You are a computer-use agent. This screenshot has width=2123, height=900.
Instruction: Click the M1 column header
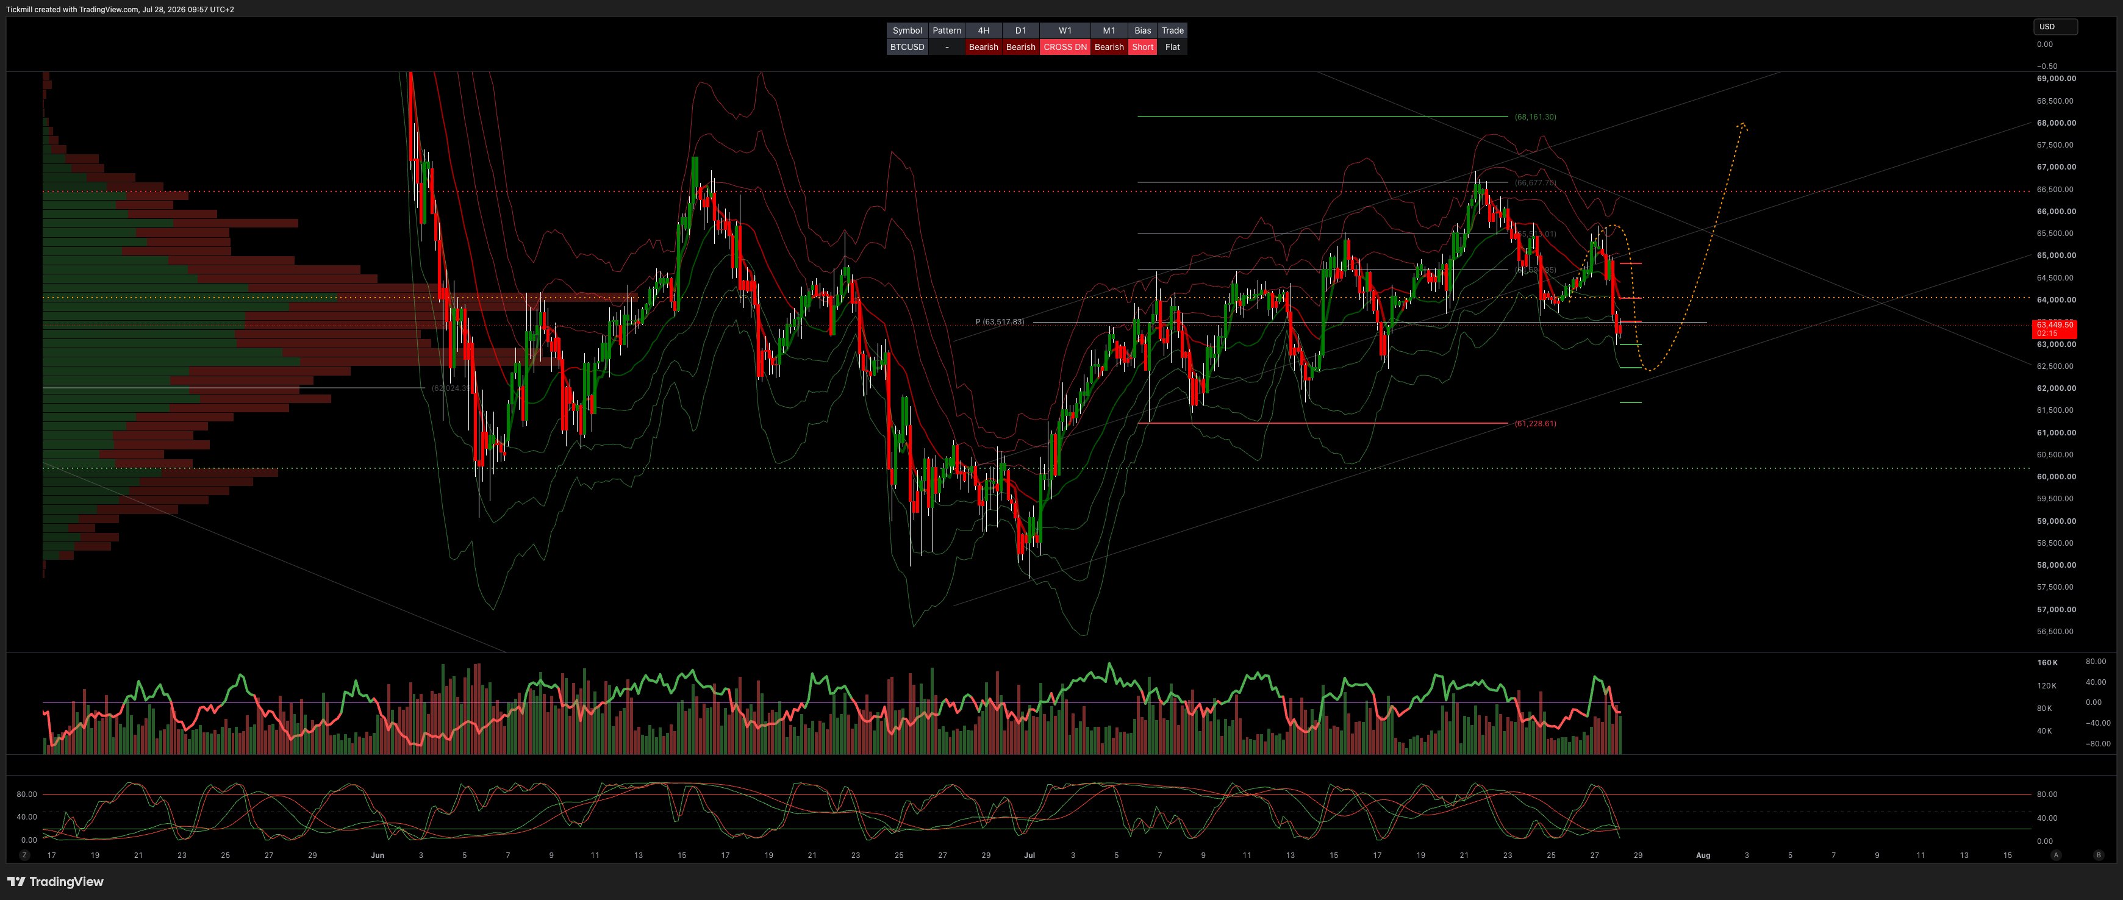point(1109,30)
